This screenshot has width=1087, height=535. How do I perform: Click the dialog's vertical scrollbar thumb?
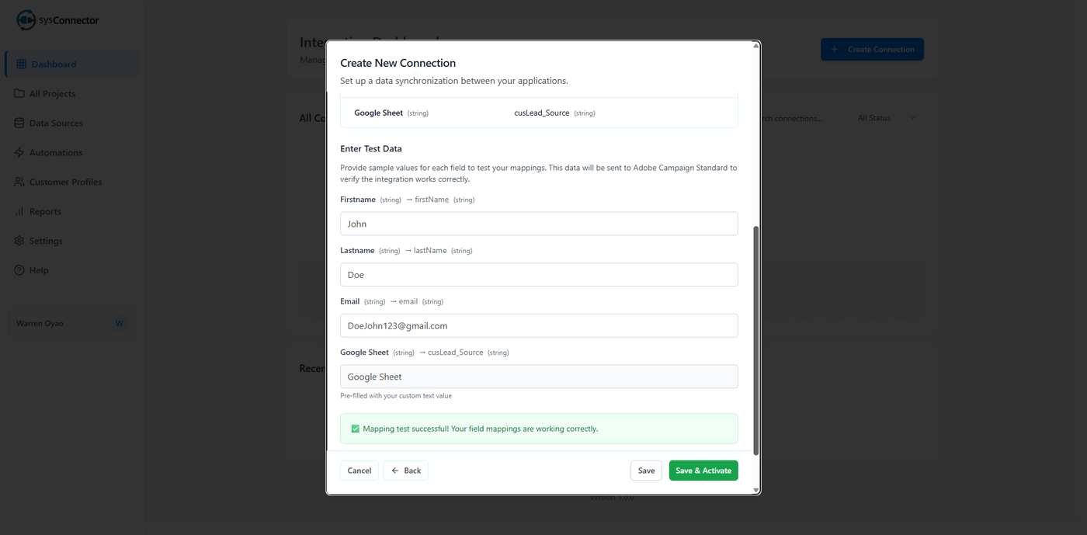click(x=756, y=340)
